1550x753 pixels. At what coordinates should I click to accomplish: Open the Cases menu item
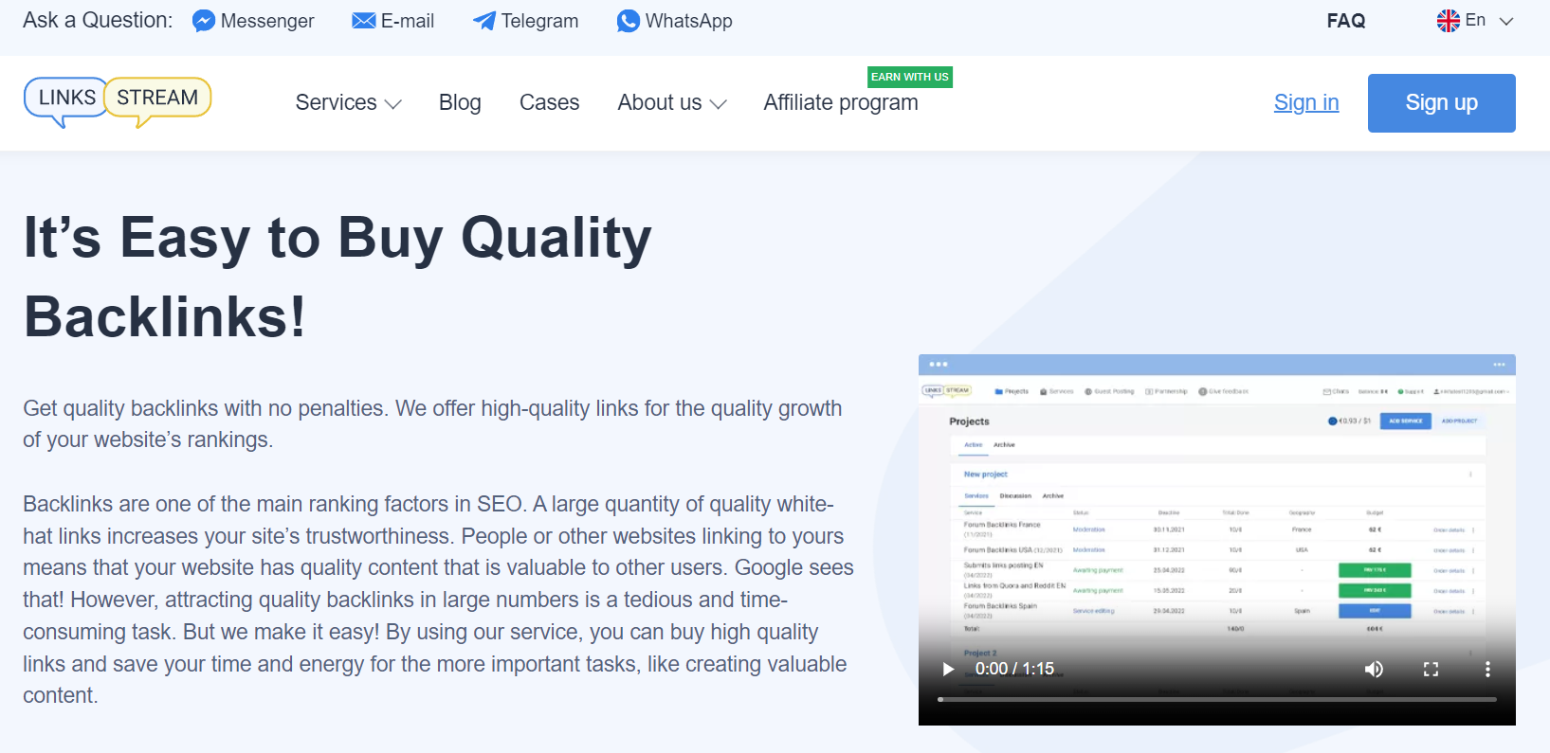(x=549, y=102)
